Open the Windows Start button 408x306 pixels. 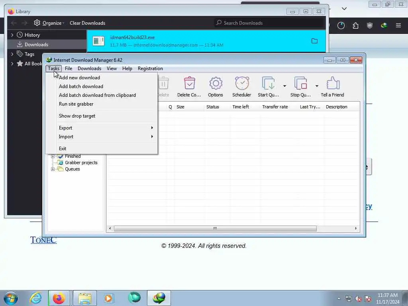point(11,298)
